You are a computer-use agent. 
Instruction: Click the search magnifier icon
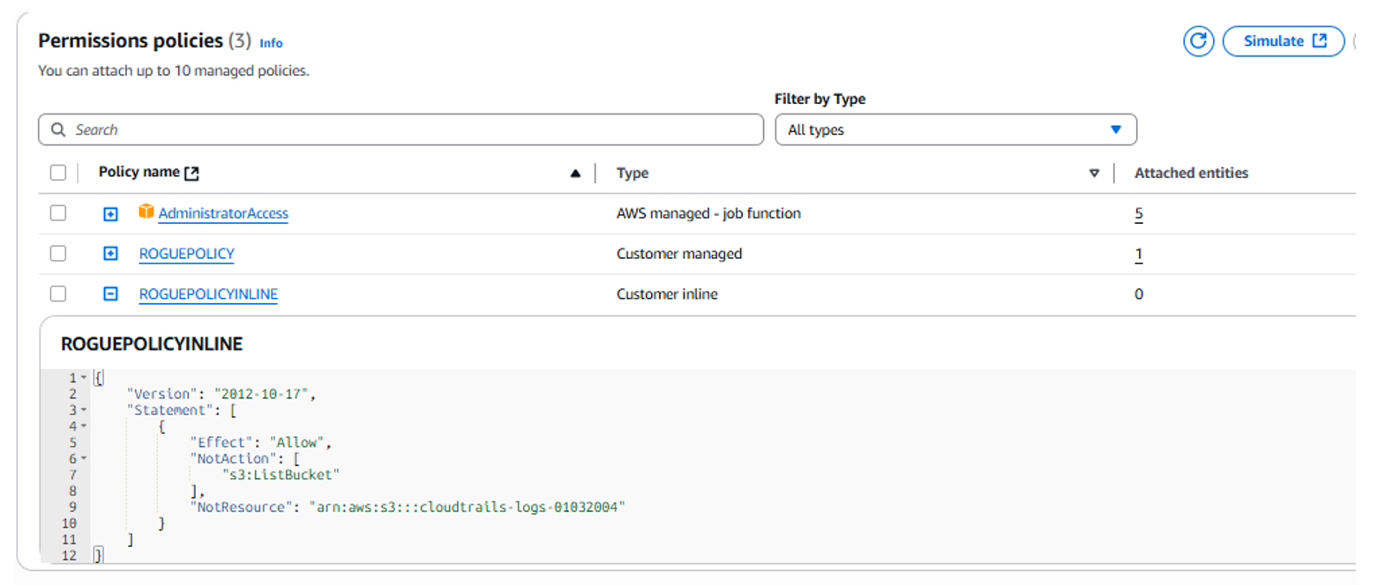[58, 130]
